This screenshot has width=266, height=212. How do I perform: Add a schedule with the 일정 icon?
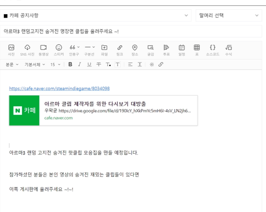pyautogui.click(x=182, y=50)
